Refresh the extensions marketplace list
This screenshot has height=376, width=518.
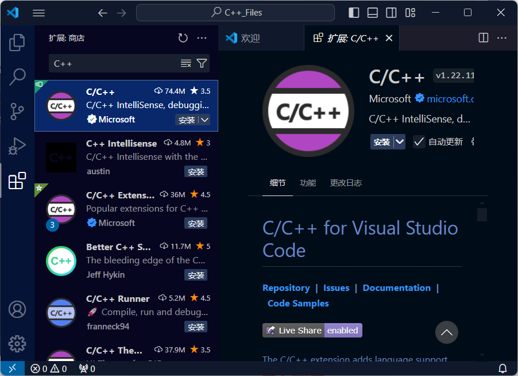(x=183, y=38)
